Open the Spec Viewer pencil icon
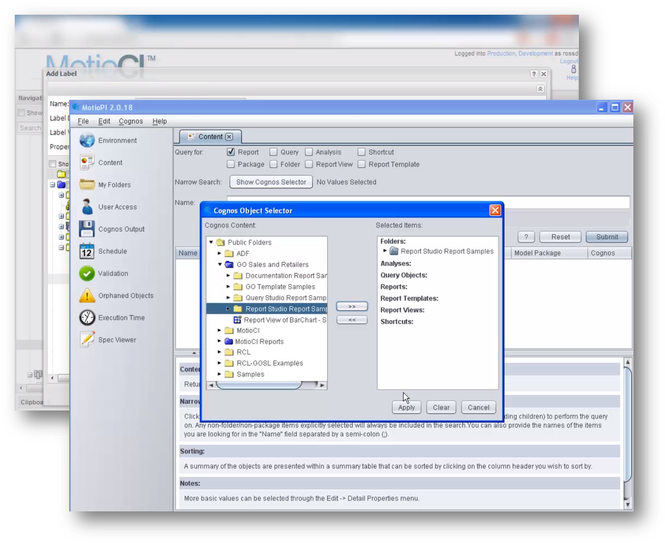Screen dimensions: 665x543 [x=87, y=340]
